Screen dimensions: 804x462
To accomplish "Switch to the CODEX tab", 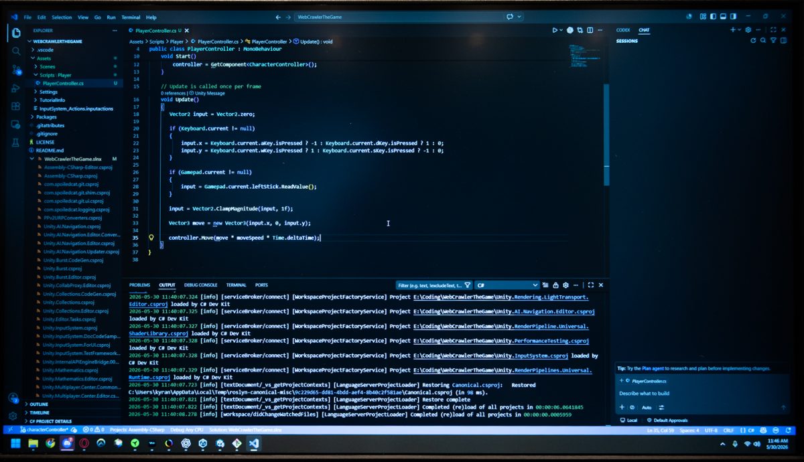I will coord(623,30).
